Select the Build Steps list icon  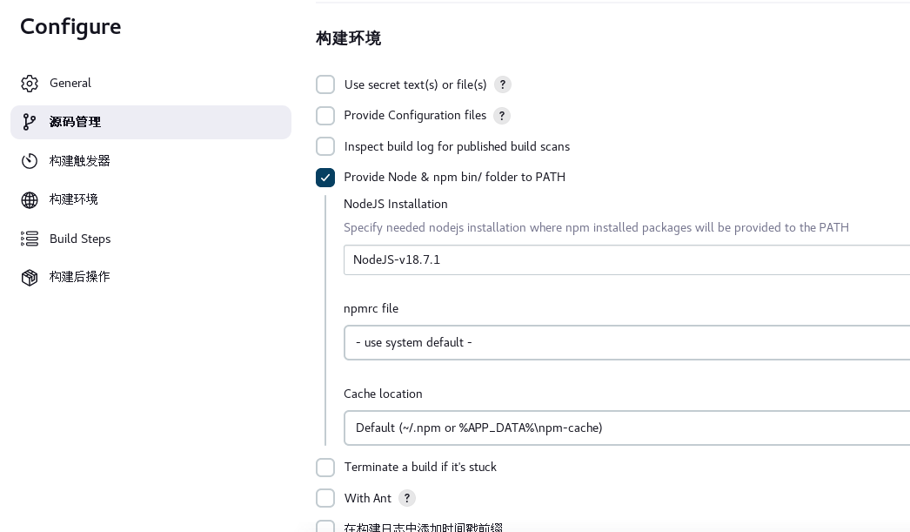click(x=30, y=239)
